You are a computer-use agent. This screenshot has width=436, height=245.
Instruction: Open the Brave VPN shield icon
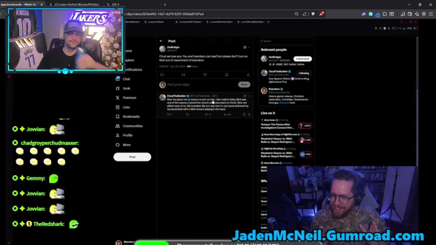coord(424,14)
